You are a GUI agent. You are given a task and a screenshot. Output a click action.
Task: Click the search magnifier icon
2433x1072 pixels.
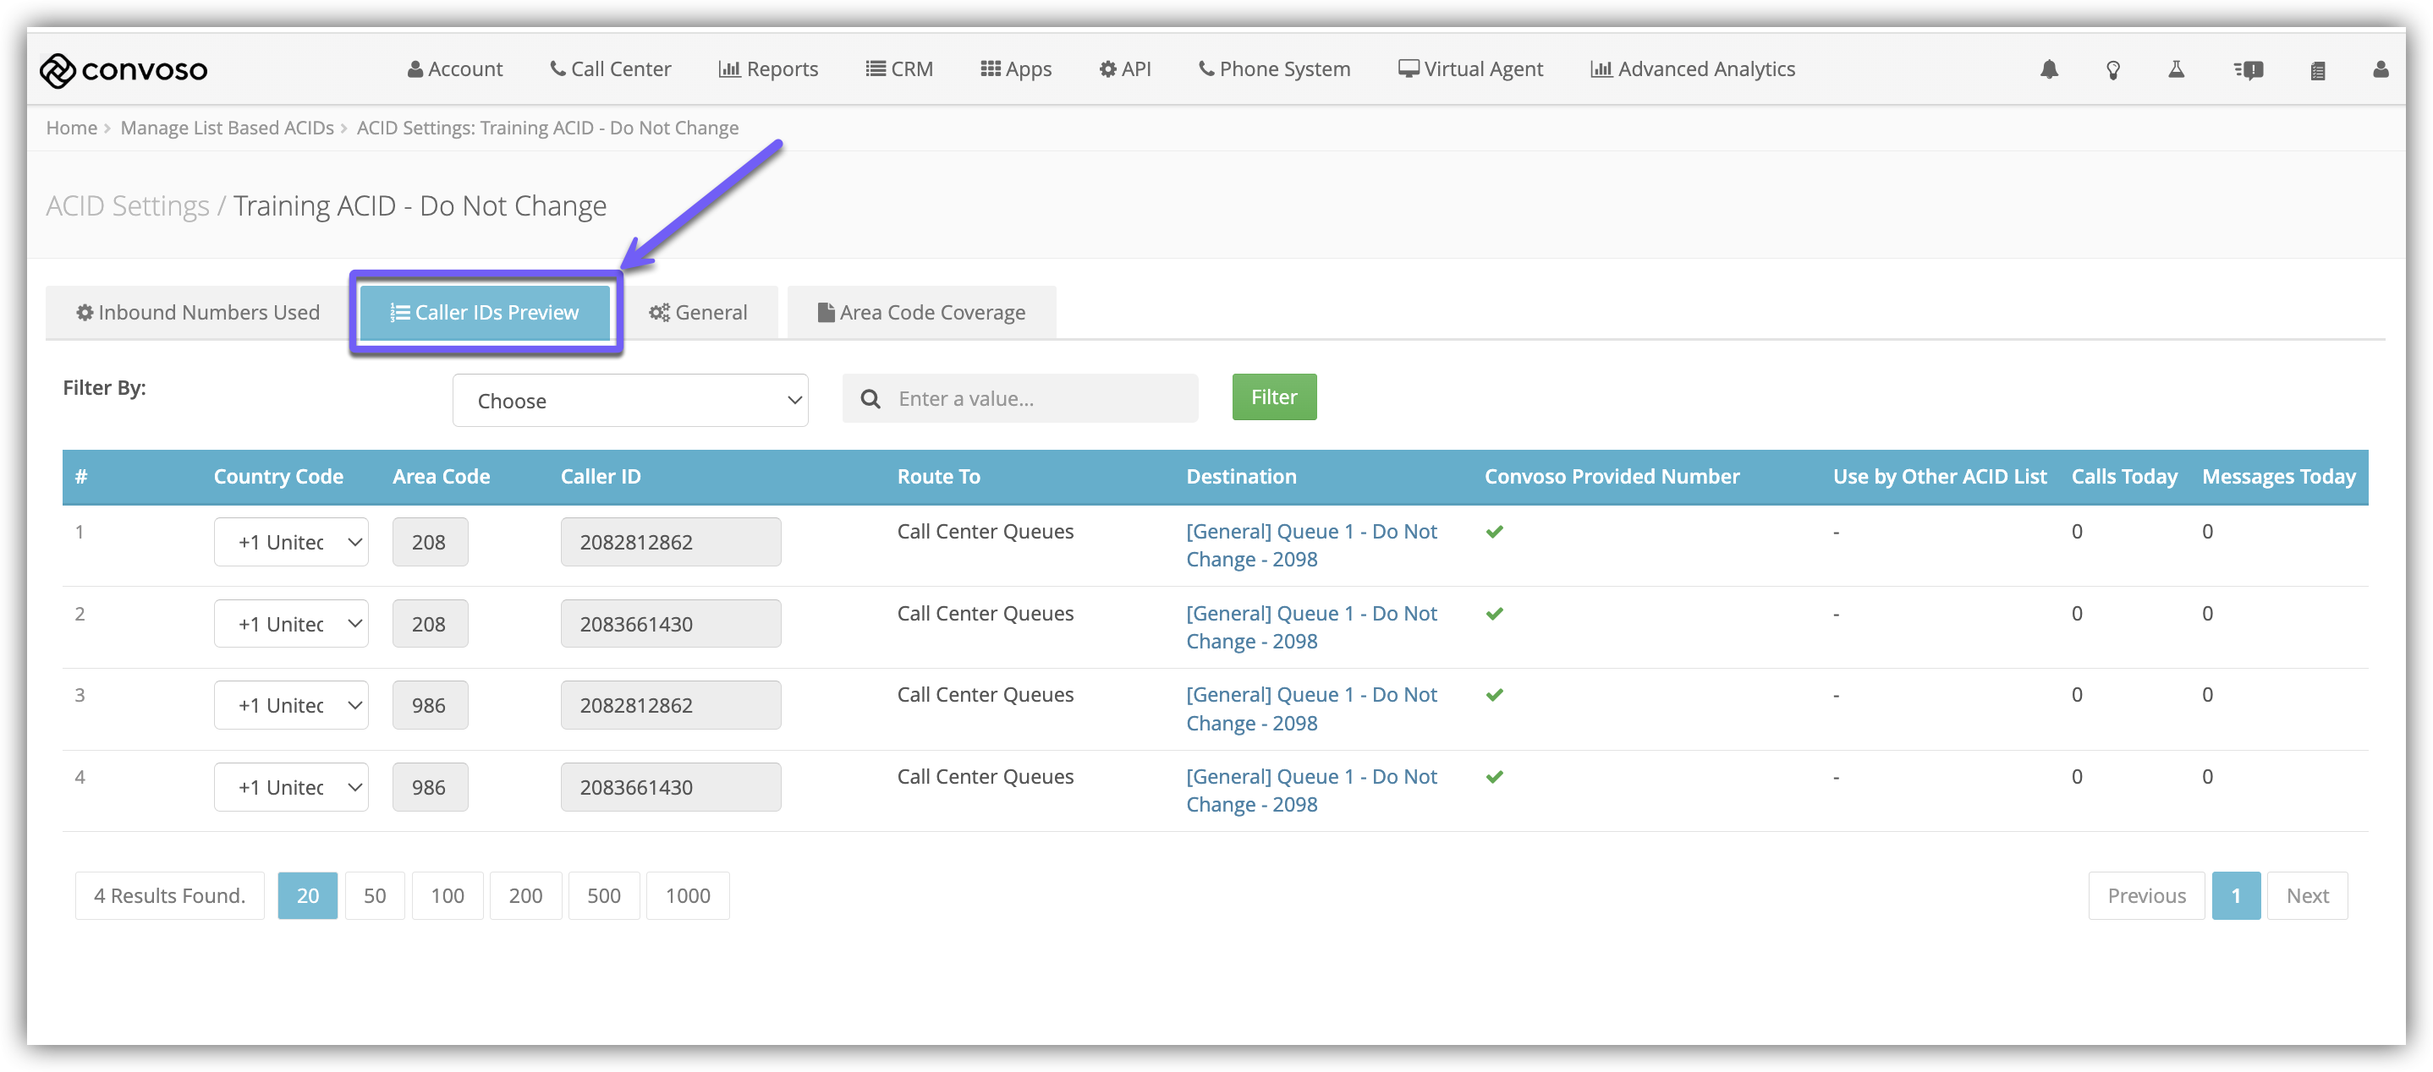pyautogui.click(x=870, y=399)
